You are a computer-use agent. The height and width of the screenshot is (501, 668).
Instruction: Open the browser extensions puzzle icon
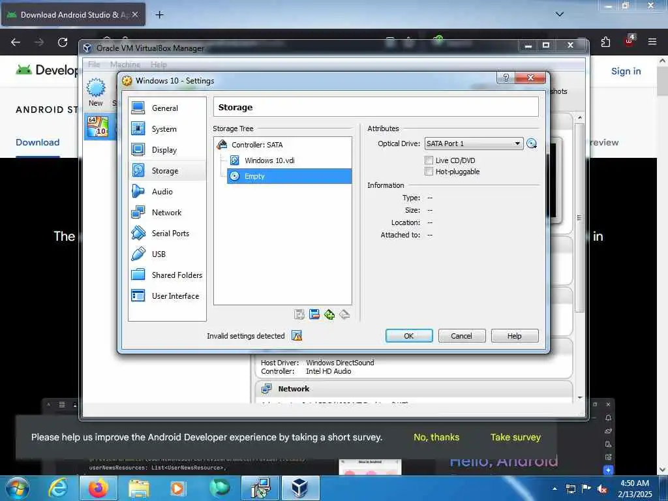605,42
